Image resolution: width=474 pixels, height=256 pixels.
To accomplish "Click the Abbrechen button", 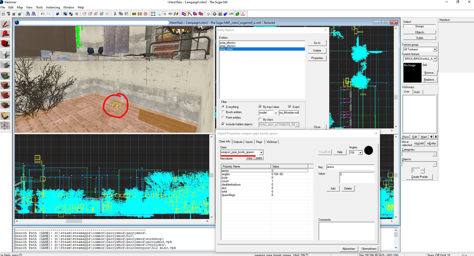I will pyautogui.click(x=348, y=249).
